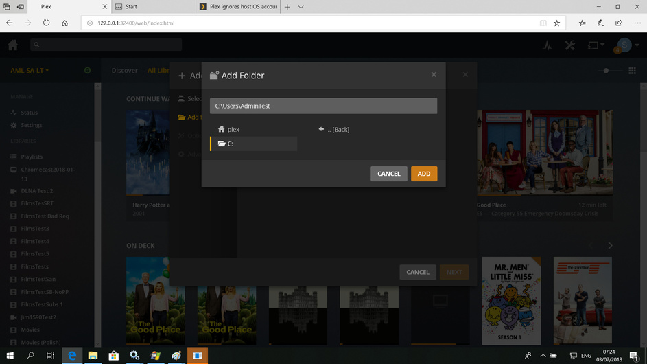Expand the tab list chevron

pyautogui.click(x=301, y=7)
